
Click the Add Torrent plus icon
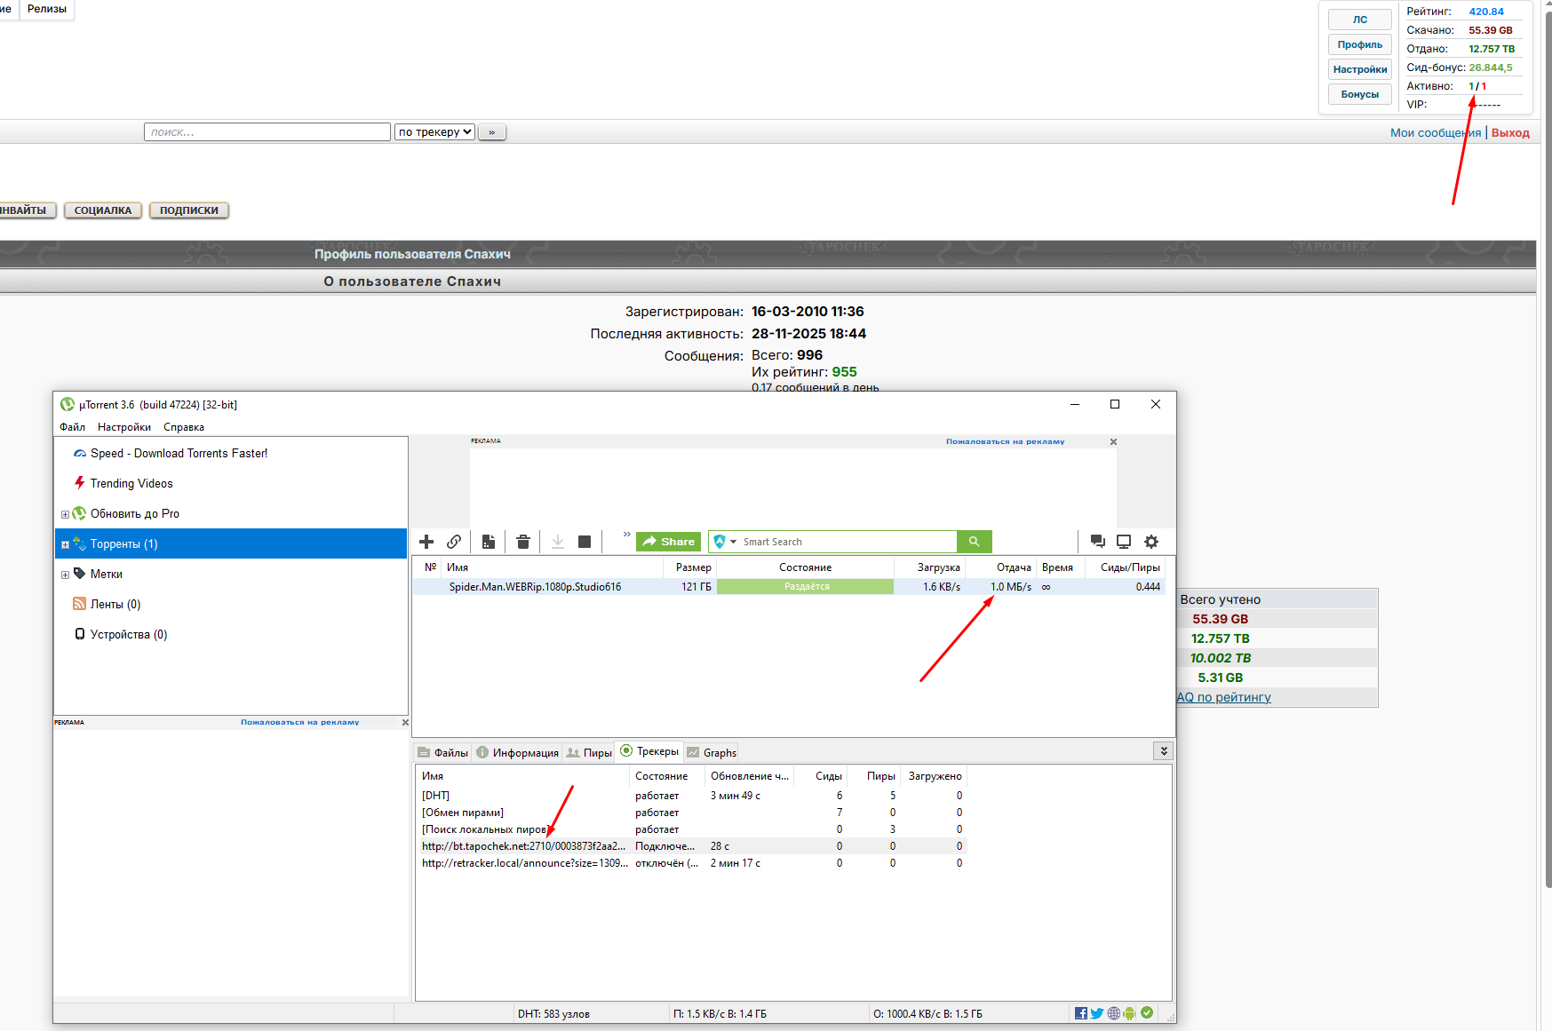click(426, 542)
